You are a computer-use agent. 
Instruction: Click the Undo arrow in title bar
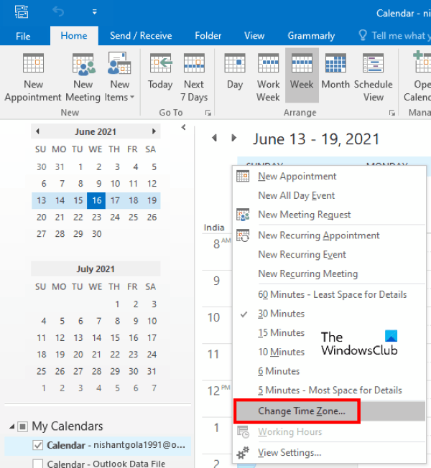point(58,12)
